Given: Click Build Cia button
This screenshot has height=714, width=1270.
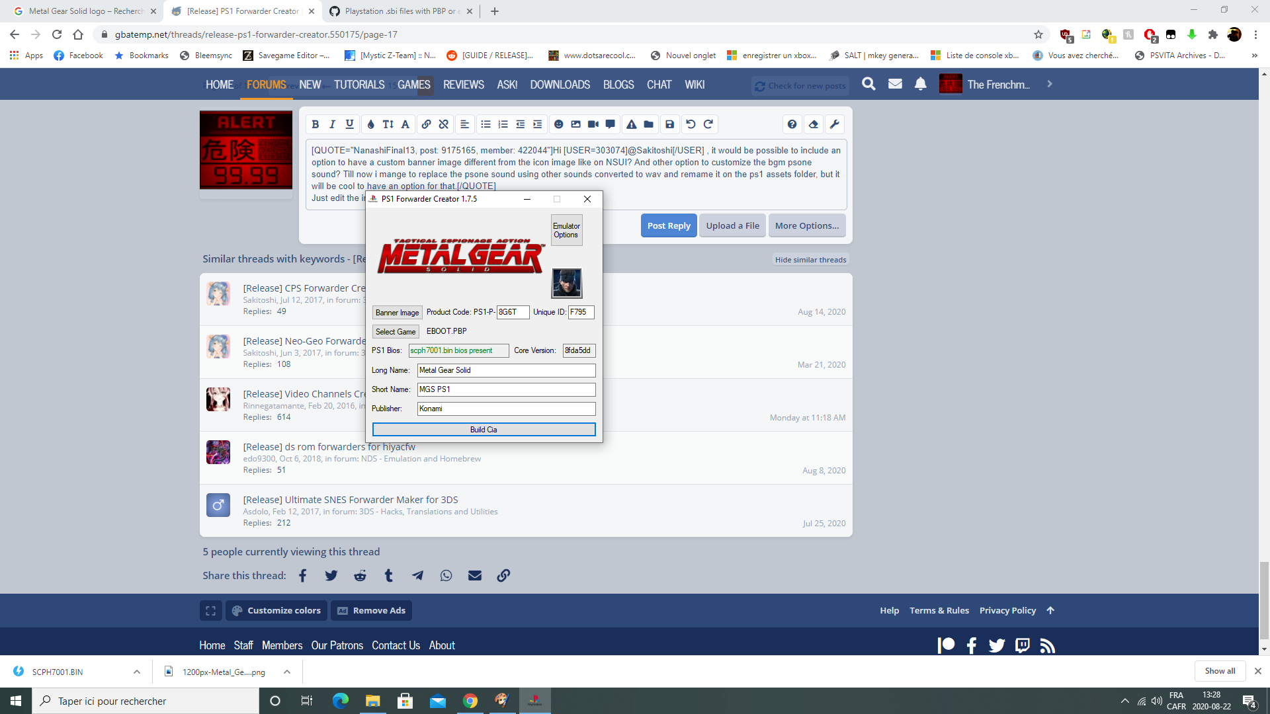Looking at the screenshot, I should [484, 430].
